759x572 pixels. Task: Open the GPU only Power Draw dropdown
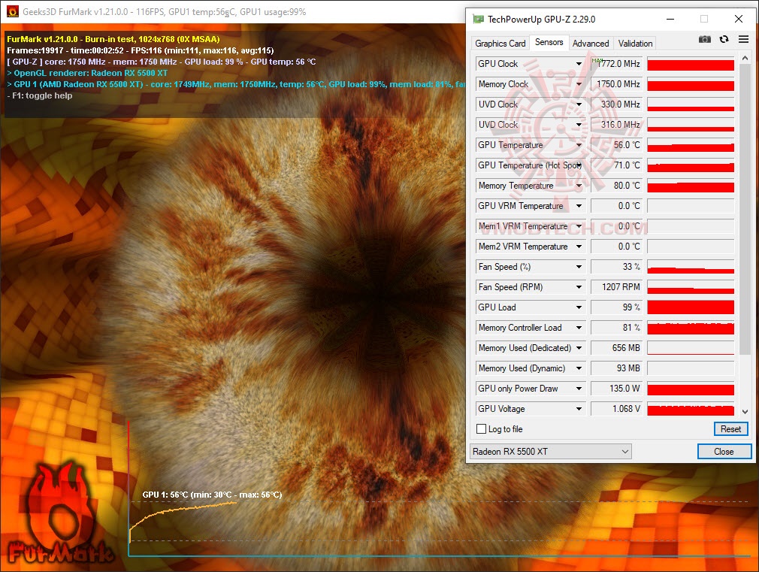[579, 389]
